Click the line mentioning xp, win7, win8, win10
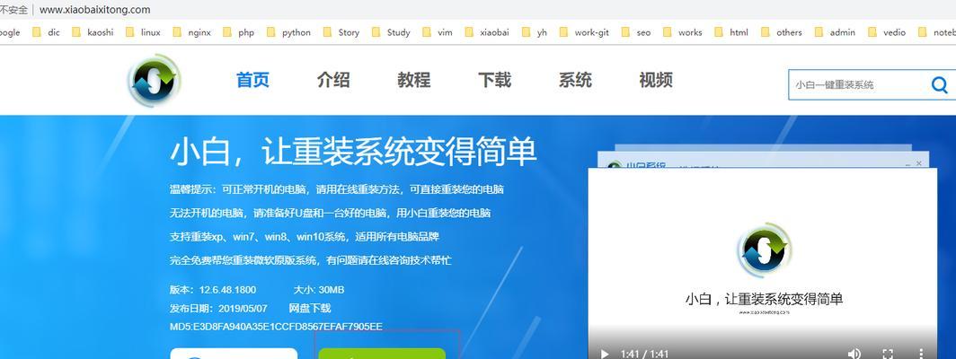Screen dimensions: 956x359 (x=305, y=236)
